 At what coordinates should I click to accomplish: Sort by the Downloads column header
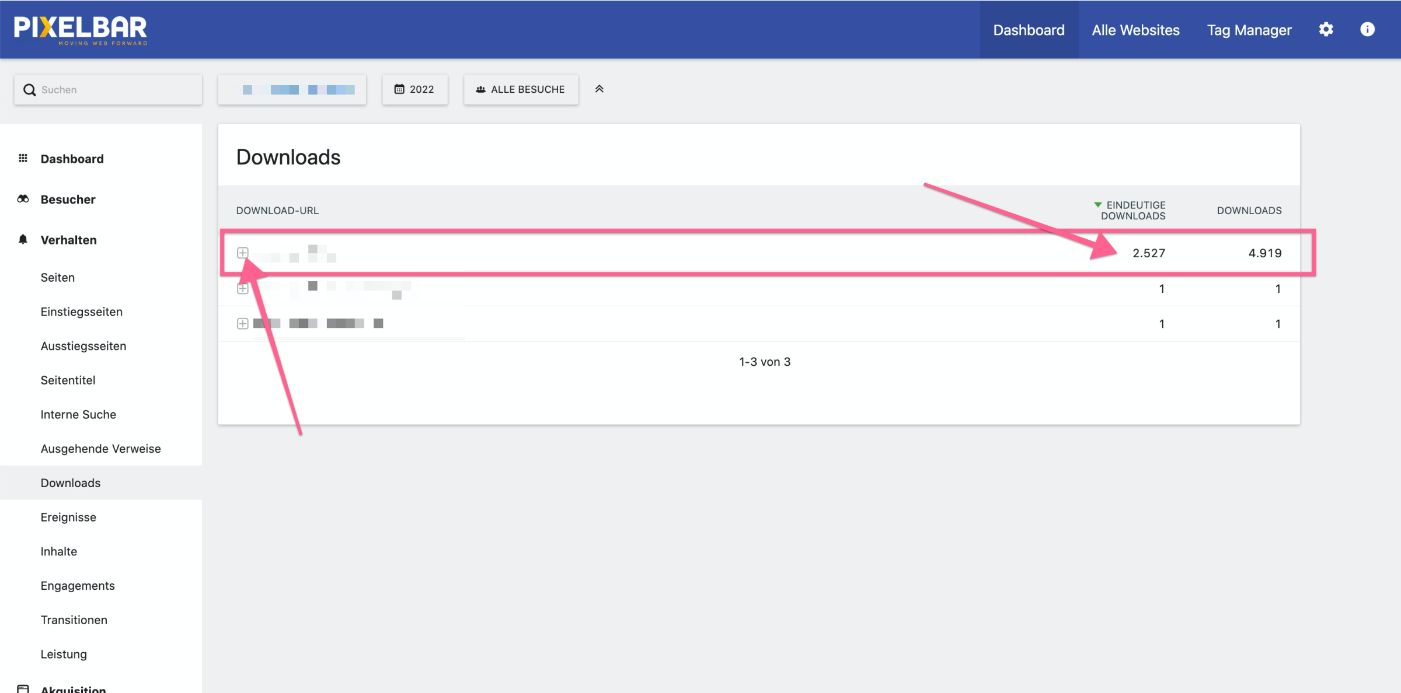pyautogui.click(x=1249, y=211)
